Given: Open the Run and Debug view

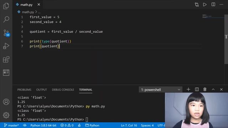Looking at the screenshot, I should tap(6, 46).
